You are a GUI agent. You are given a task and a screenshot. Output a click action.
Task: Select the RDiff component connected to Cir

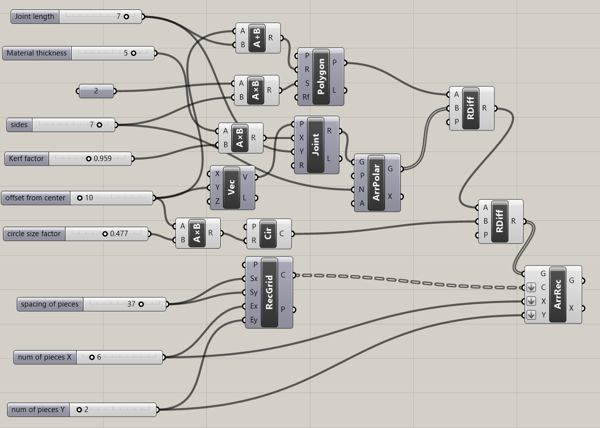pos(500,221)
